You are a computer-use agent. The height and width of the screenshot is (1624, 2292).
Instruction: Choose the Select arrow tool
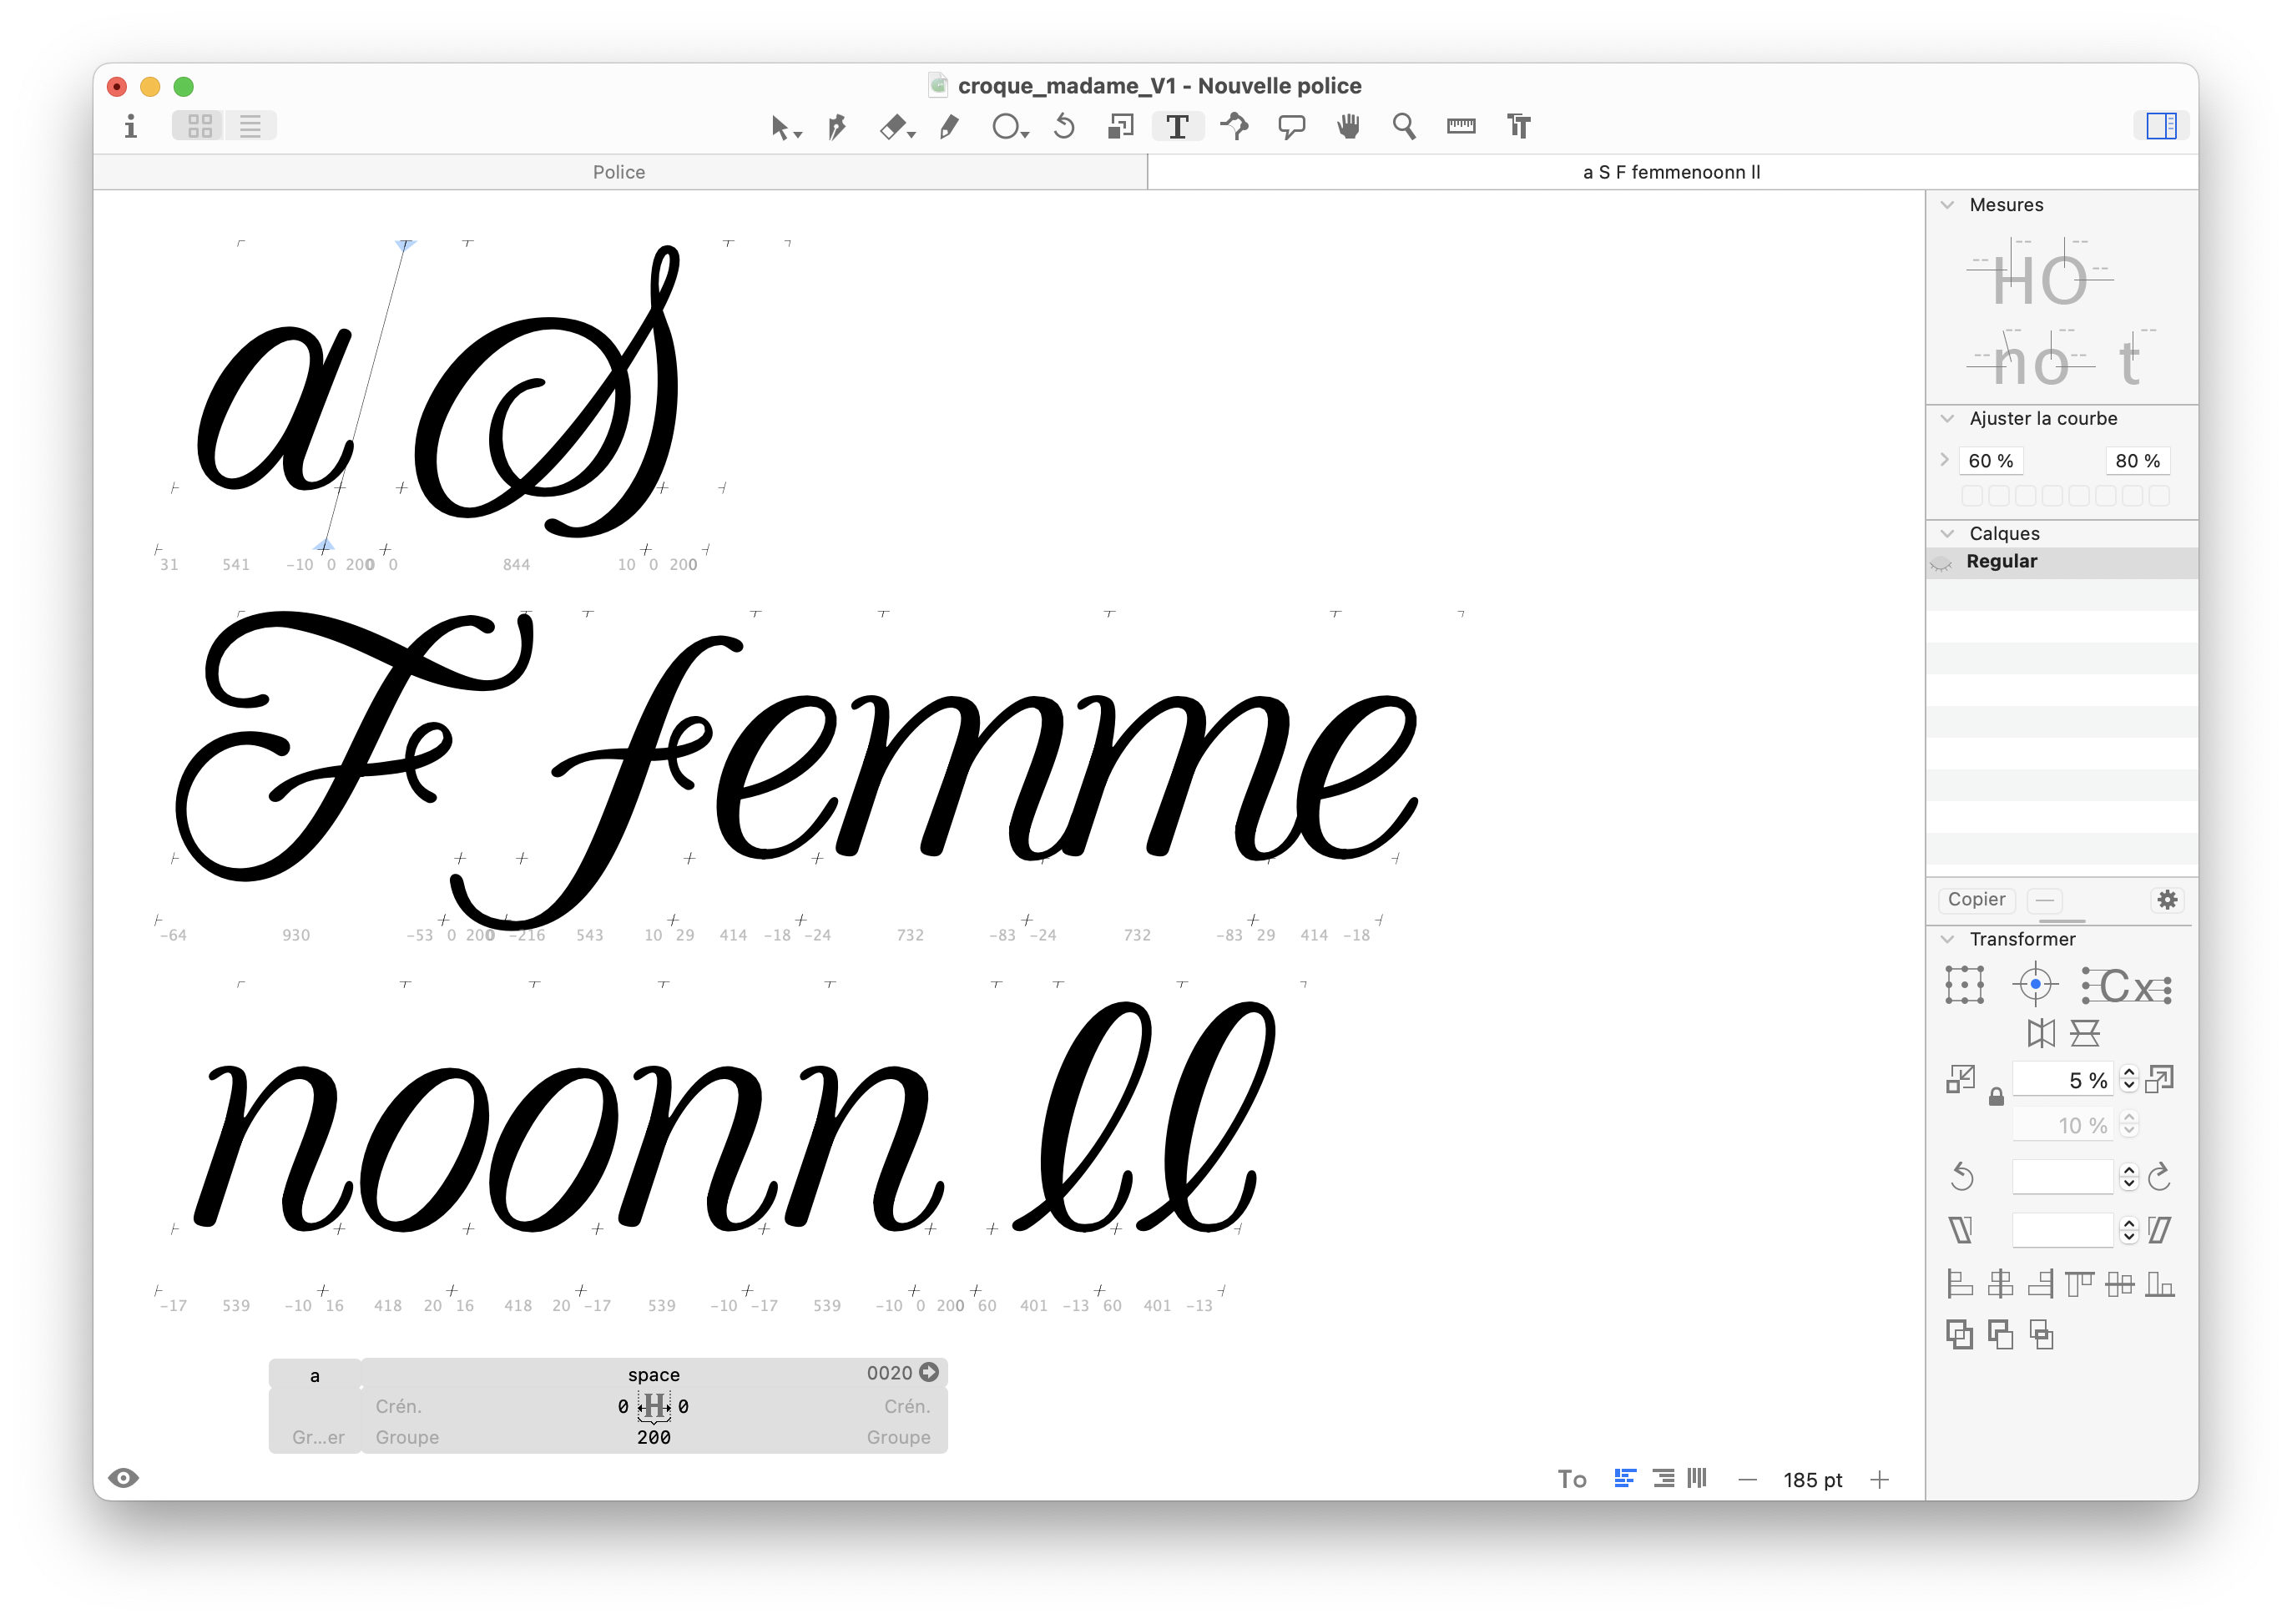[x=784, y=127]
